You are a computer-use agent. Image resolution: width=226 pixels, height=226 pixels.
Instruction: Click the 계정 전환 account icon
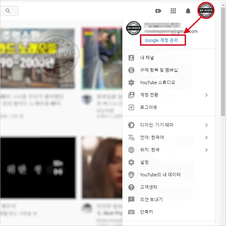tap(131, 95)
